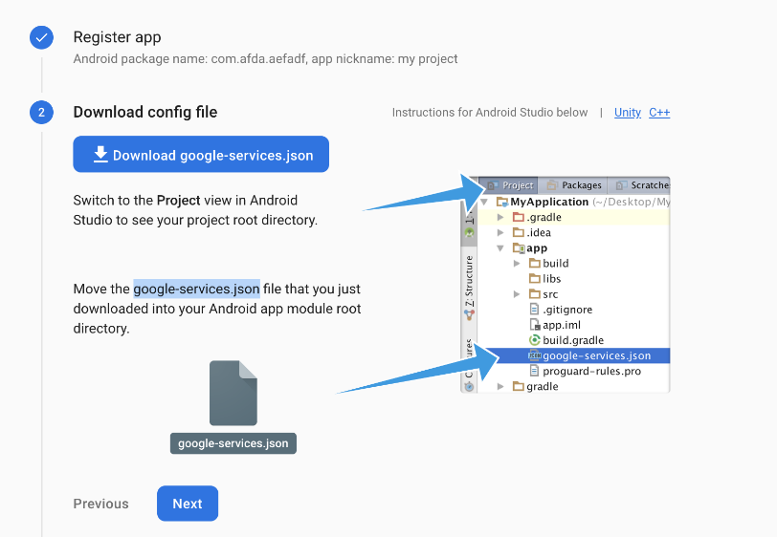
Task: Select the Scratches tab in the illustration
Action: click(x=641, y=185)
